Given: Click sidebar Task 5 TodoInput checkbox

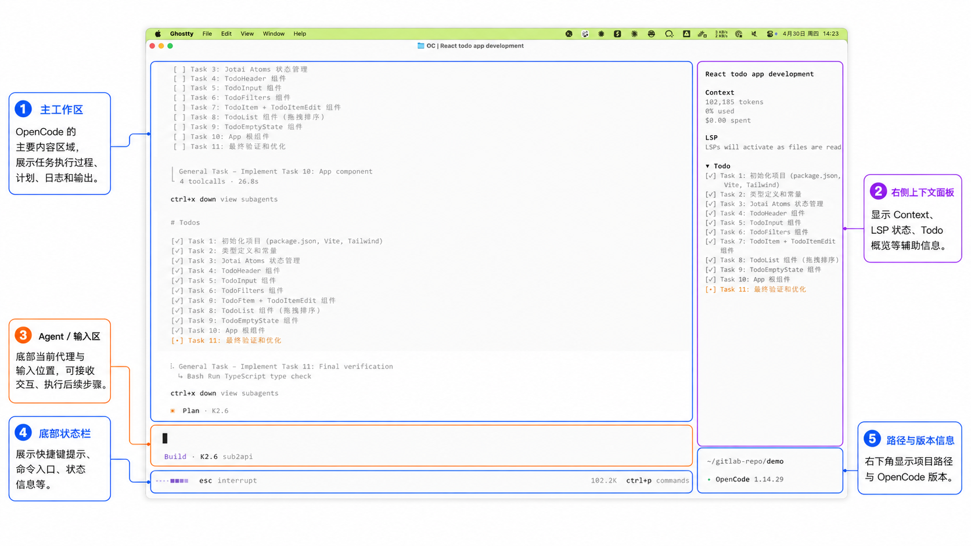Looking at the screenshot, I should [710, 223].
